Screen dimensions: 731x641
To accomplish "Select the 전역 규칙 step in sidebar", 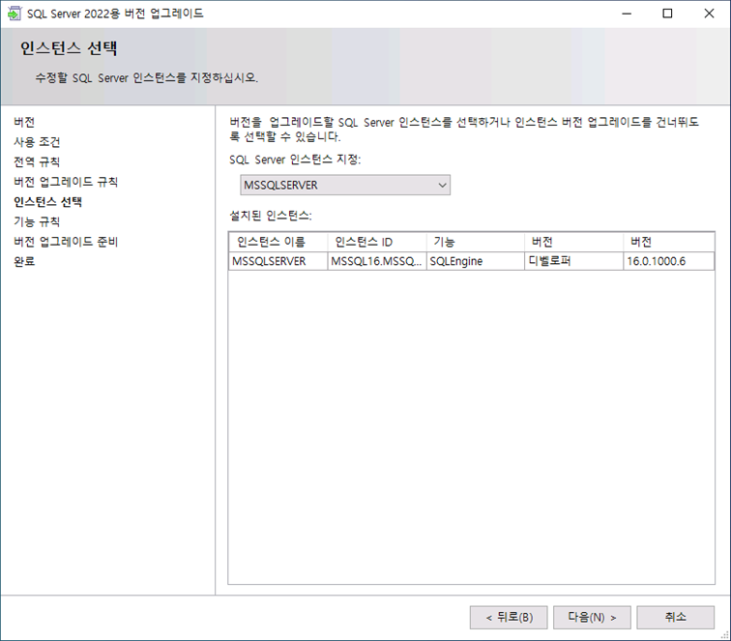I will pos(37,161).
